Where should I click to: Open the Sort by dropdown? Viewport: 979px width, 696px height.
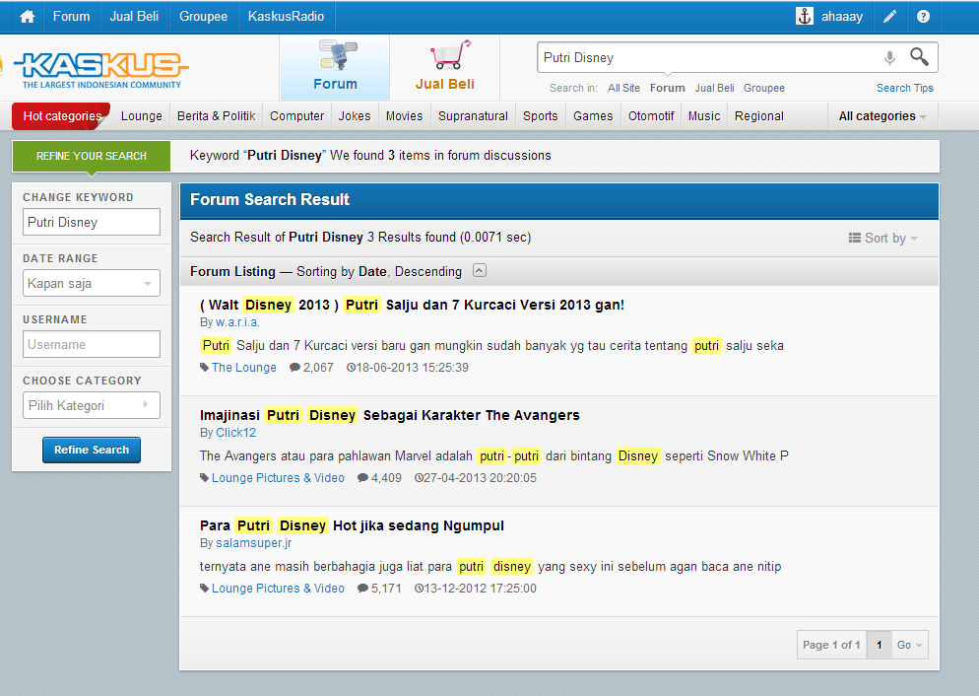[882, 238]
